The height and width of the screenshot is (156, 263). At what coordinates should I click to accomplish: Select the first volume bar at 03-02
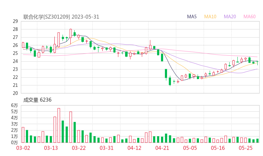click(23, 135)
